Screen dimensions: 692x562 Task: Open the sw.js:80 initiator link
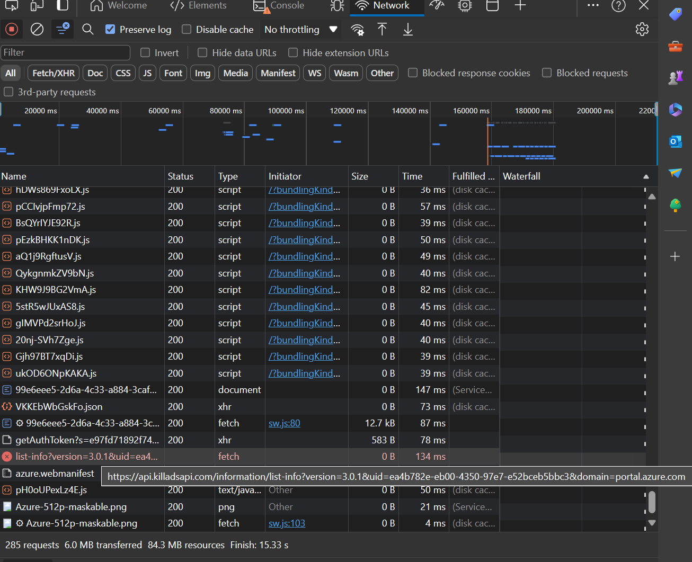pyautogui.click(x=285, y=423)
